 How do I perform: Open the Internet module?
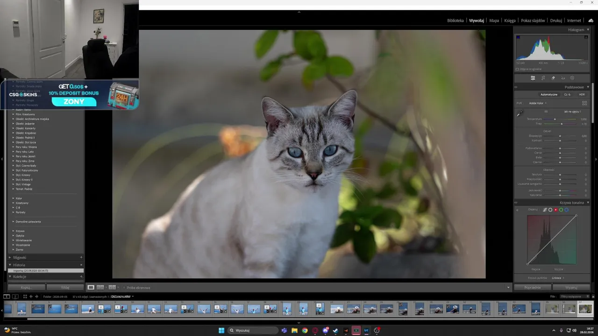pos(574,21)
